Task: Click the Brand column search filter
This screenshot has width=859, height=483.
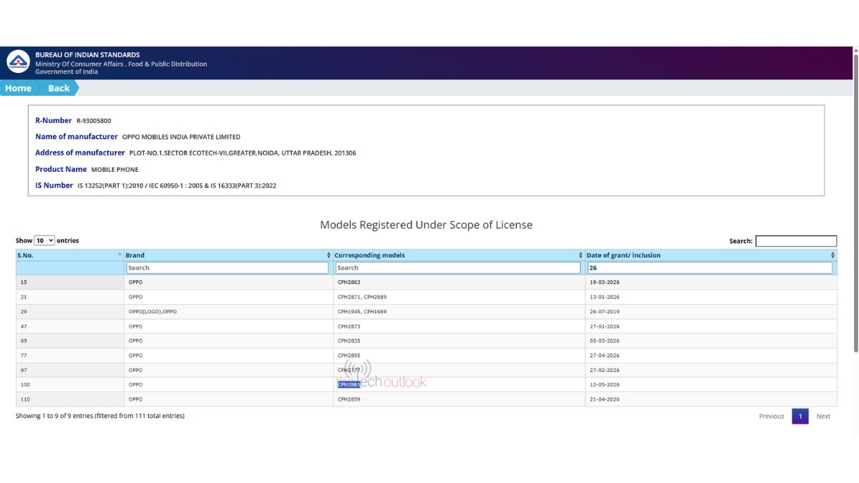Action: click(x=228, y=268)
